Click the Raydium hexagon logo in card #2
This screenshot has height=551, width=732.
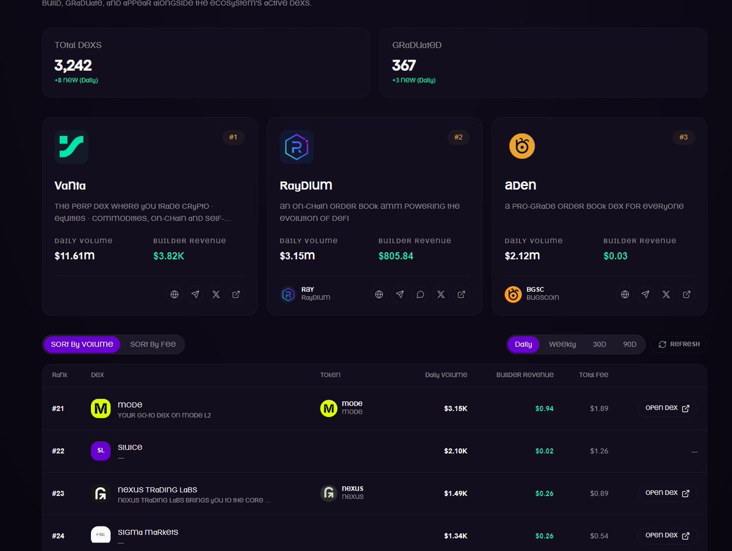pos(296,146)
